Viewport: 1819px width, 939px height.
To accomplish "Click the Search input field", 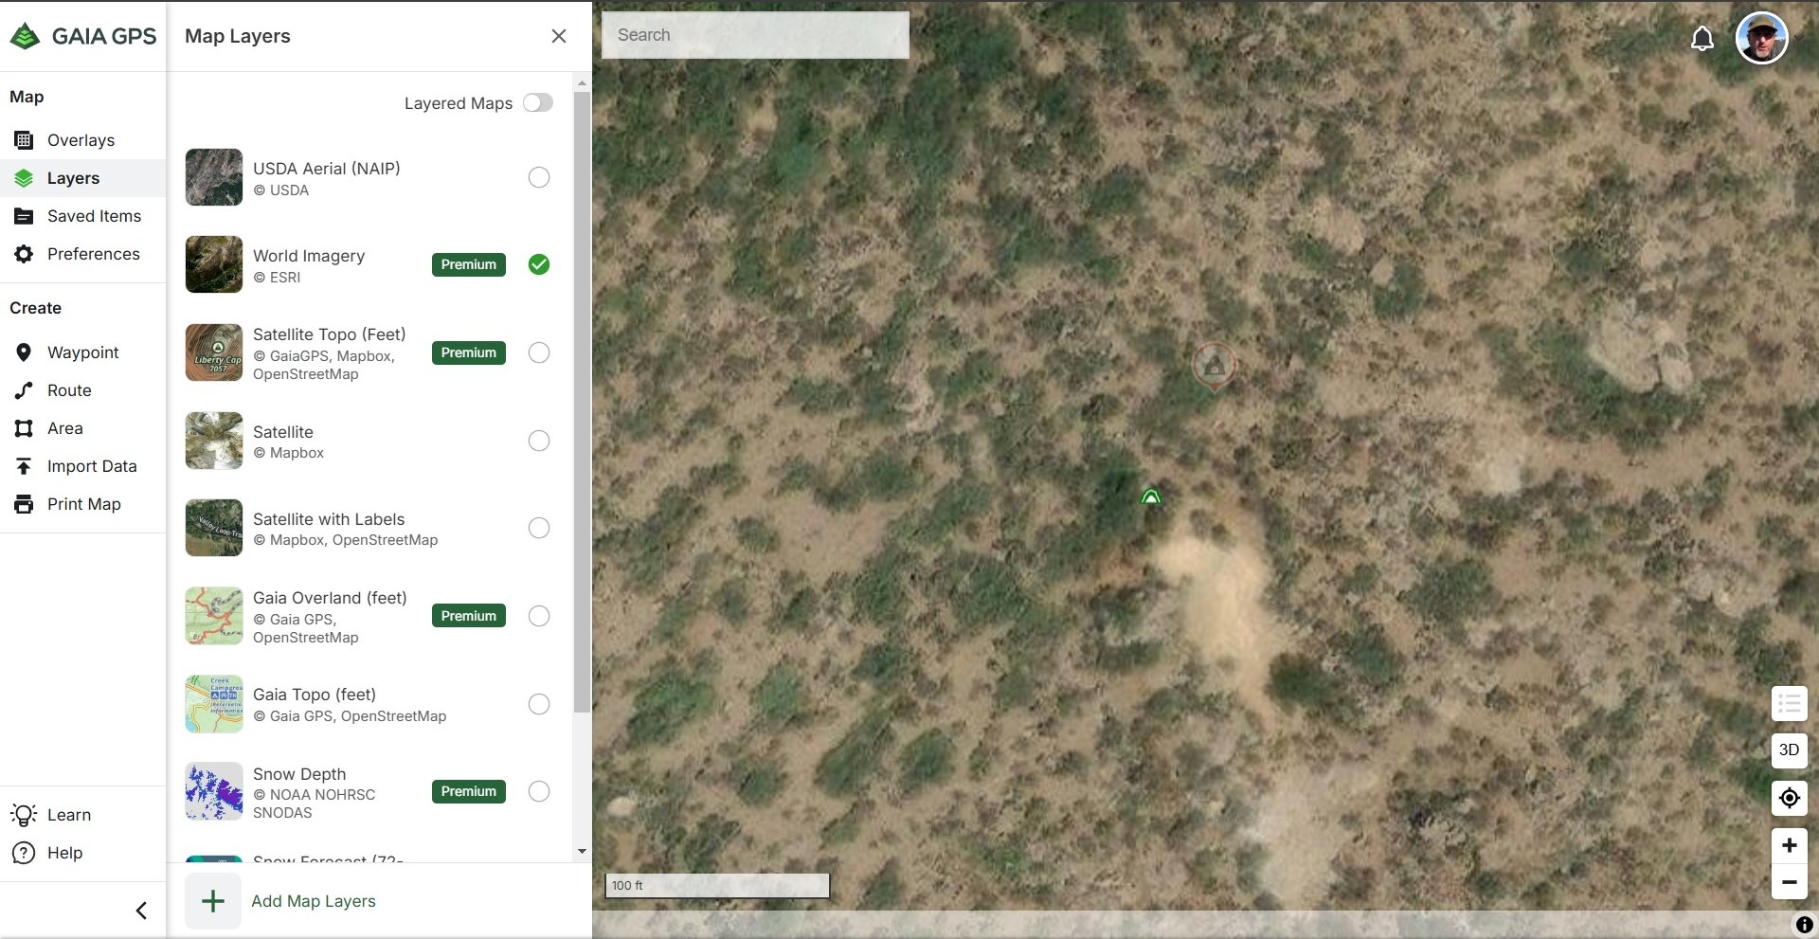I will click(755, 35).
